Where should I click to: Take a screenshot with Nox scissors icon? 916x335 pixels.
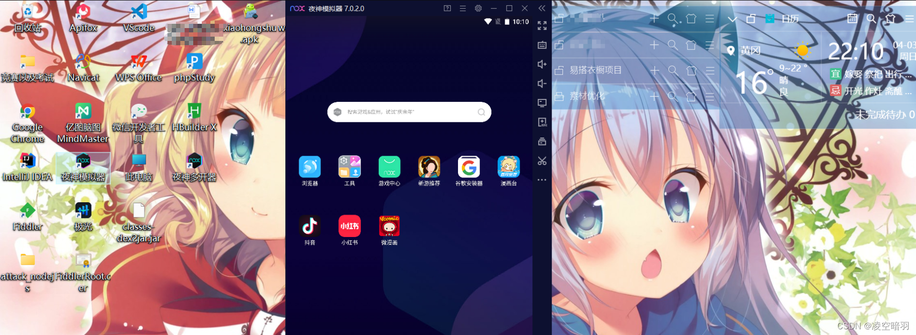point(542,161)
